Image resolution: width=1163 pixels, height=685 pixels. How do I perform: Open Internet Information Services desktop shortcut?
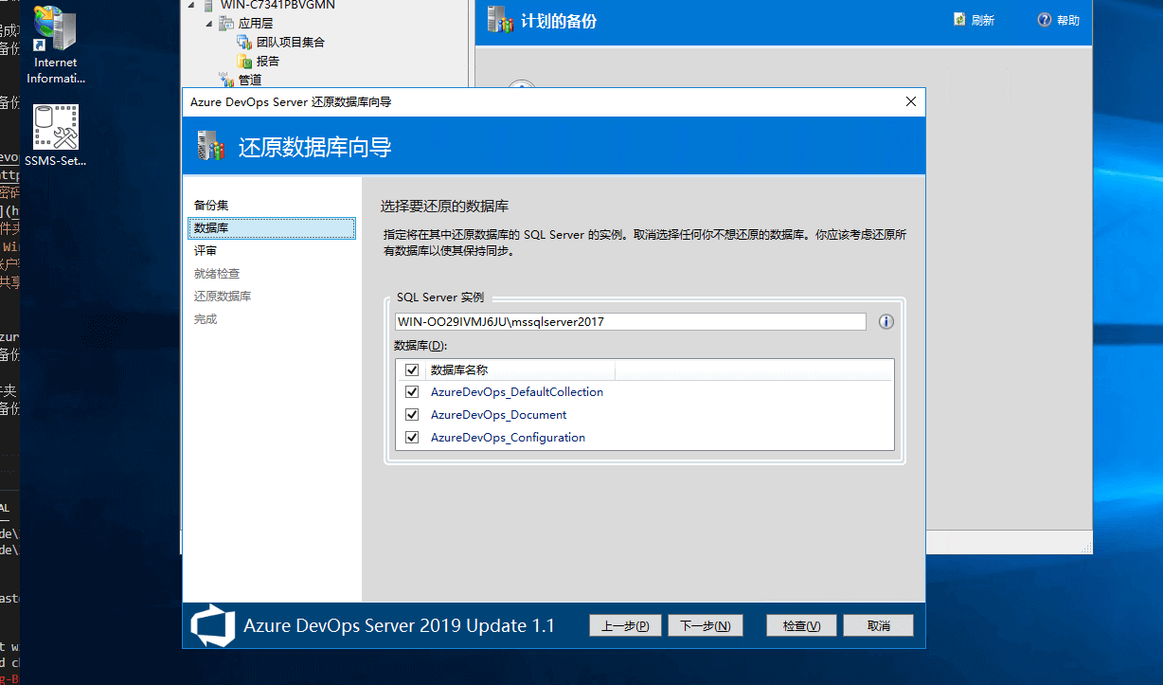(x=55, y=31)
